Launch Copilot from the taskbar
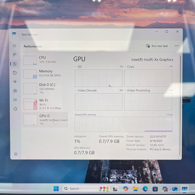 pos(126,189)
